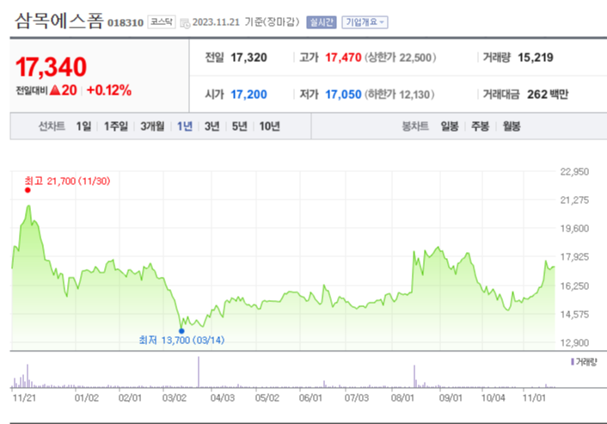
Task: Click the 최저 13,700 (03/14) label
Action: 181,340
